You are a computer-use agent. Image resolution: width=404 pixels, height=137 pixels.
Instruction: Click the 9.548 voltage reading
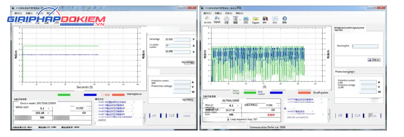(269, 105)
